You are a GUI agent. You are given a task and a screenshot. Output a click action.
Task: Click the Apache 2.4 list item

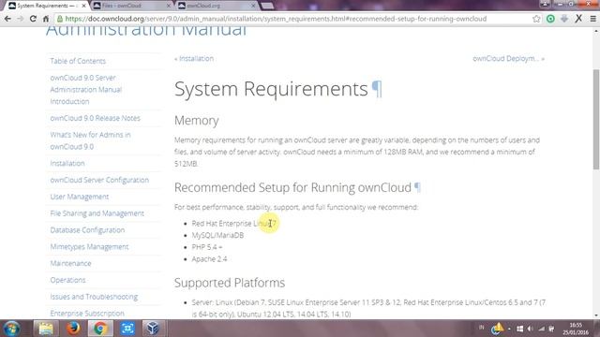(209, 259)
